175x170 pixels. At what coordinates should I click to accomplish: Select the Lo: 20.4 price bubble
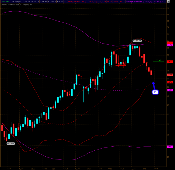[11, 144]
